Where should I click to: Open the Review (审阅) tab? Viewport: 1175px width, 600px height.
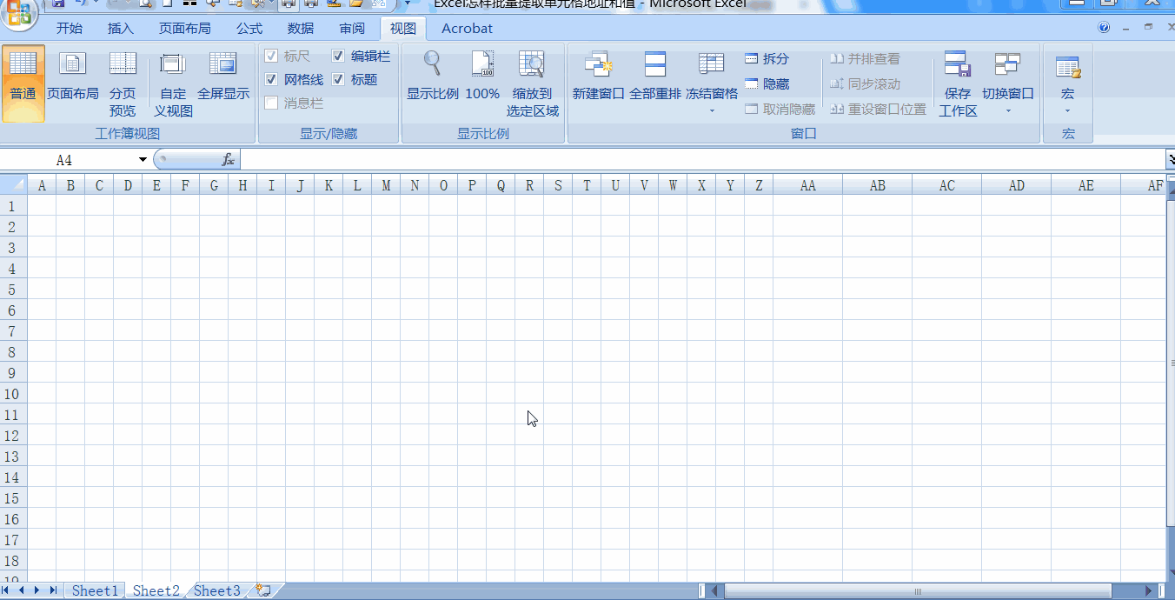(x=352, y=28)
